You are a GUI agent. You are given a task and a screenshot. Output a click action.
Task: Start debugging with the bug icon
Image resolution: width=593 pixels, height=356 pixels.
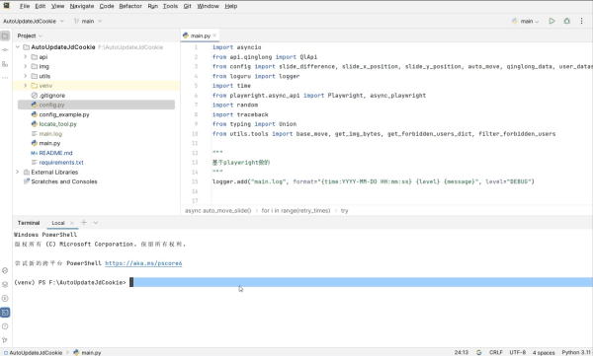point(566,21)
